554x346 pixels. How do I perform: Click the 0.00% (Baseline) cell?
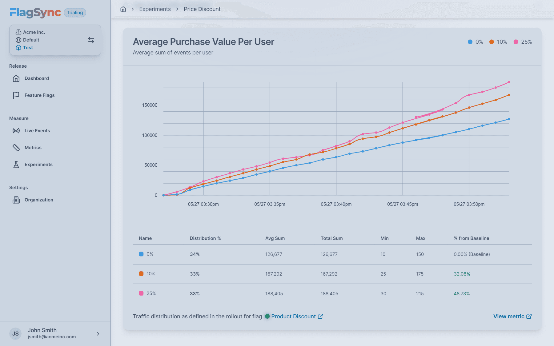(472, 254)
